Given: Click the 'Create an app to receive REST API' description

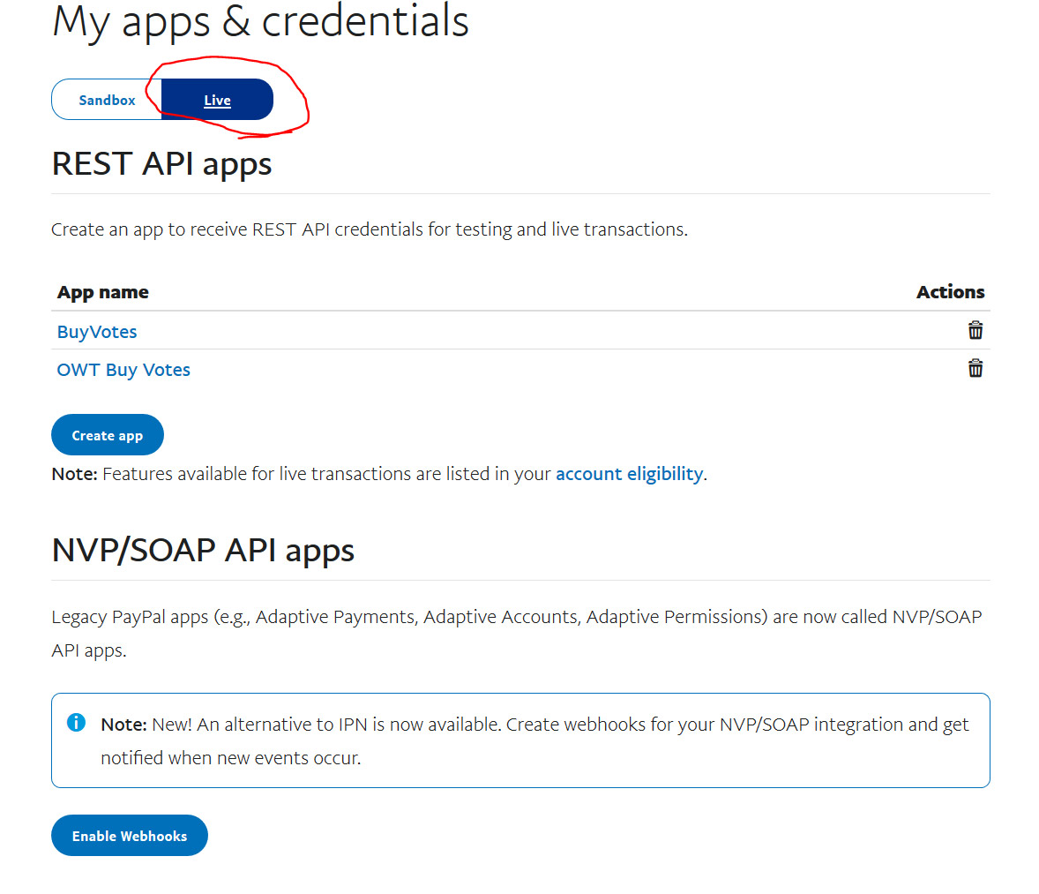Looking at the screenshot, I should point(370,229).
